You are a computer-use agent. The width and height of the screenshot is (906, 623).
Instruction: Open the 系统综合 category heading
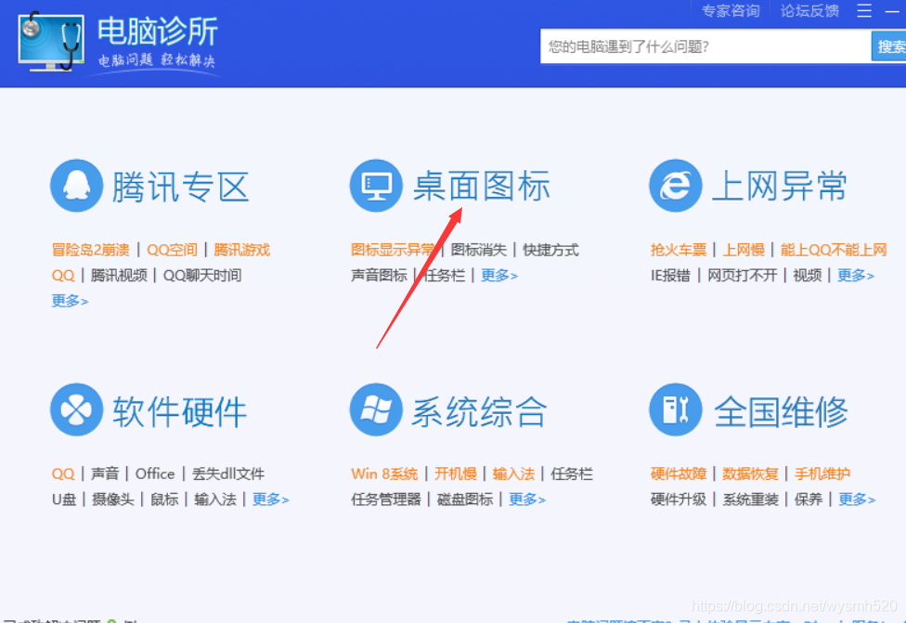tap(479, 411)
